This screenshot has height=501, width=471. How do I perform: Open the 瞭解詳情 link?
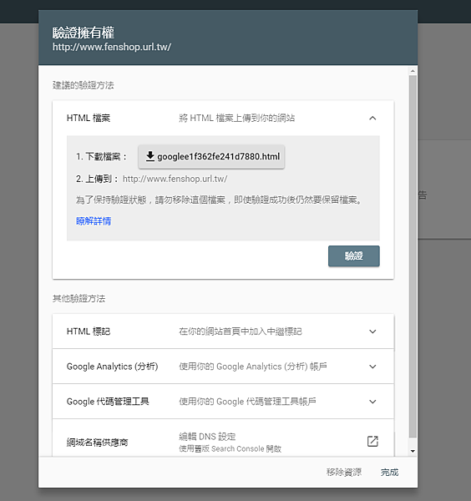(94, 220)
